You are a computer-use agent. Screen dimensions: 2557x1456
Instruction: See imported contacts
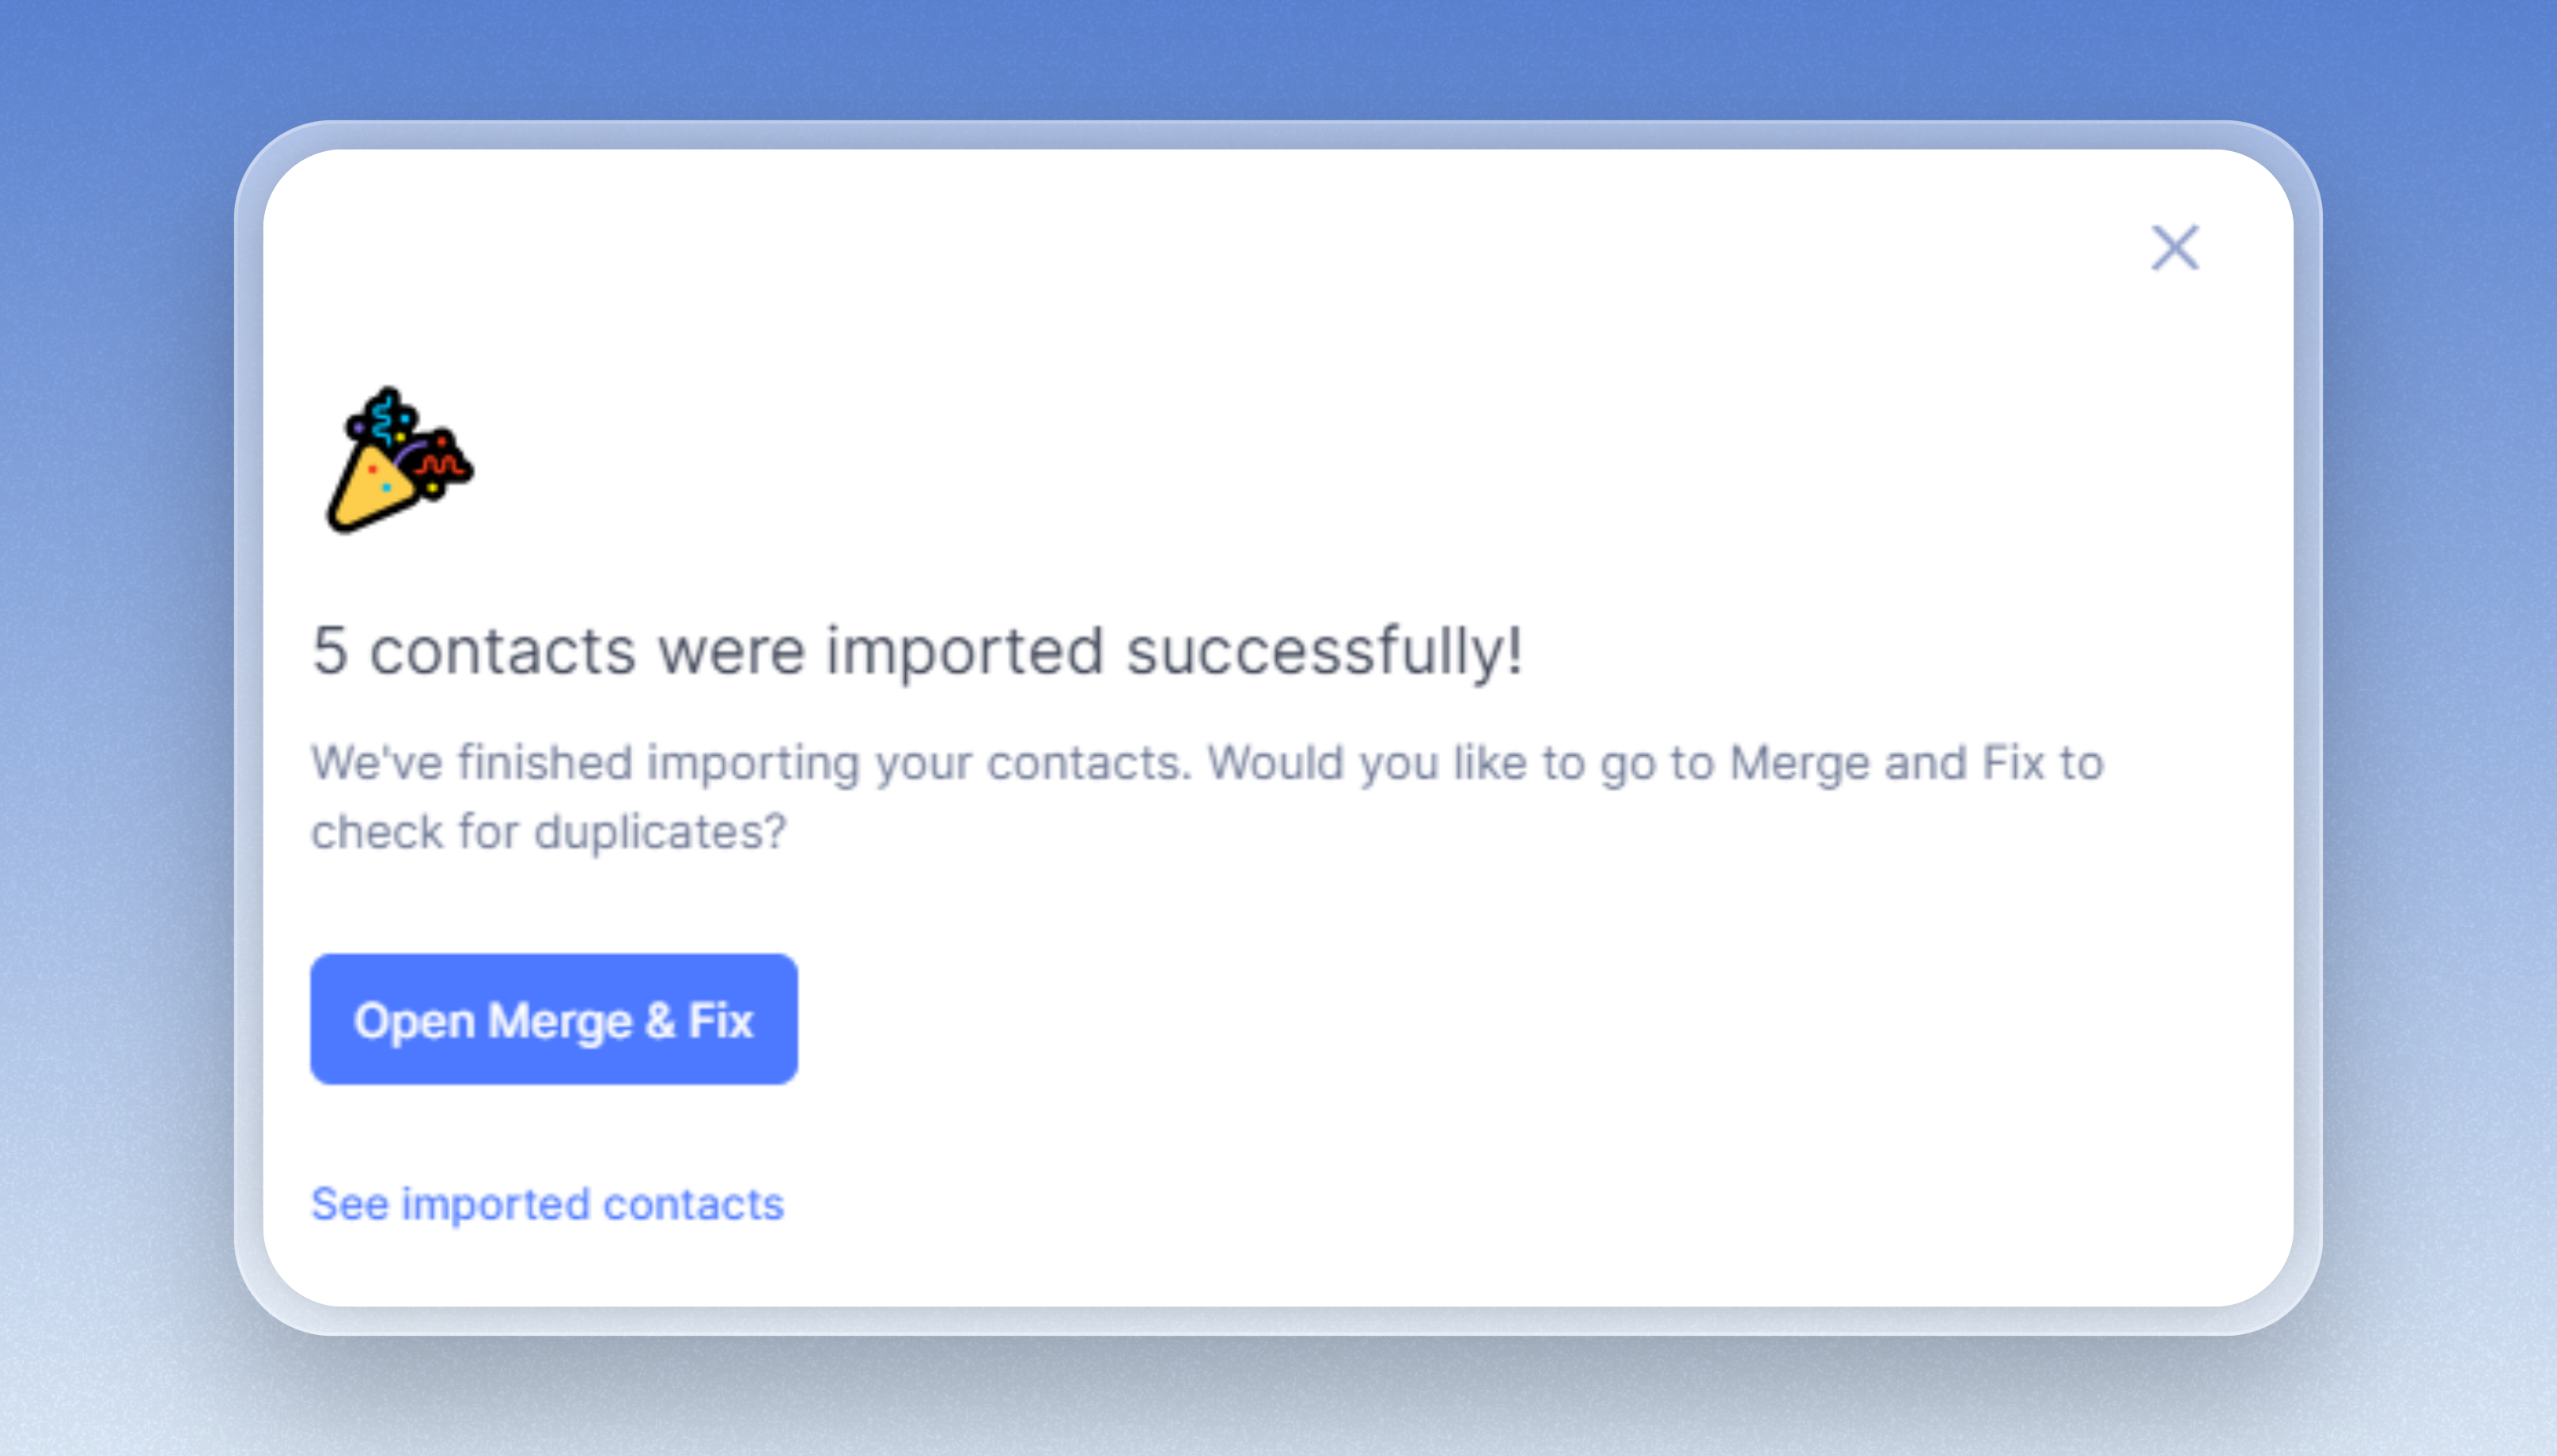point(547,1204)
